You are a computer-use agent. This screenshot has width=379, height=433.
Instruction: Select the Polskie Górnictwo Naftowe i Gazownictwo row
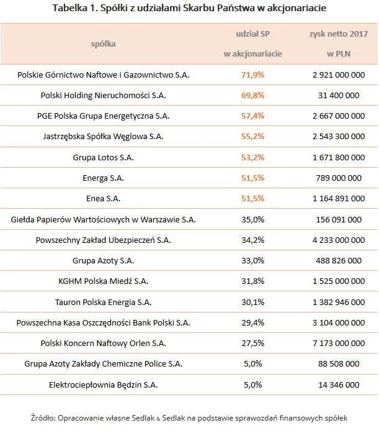click(103, 75)
